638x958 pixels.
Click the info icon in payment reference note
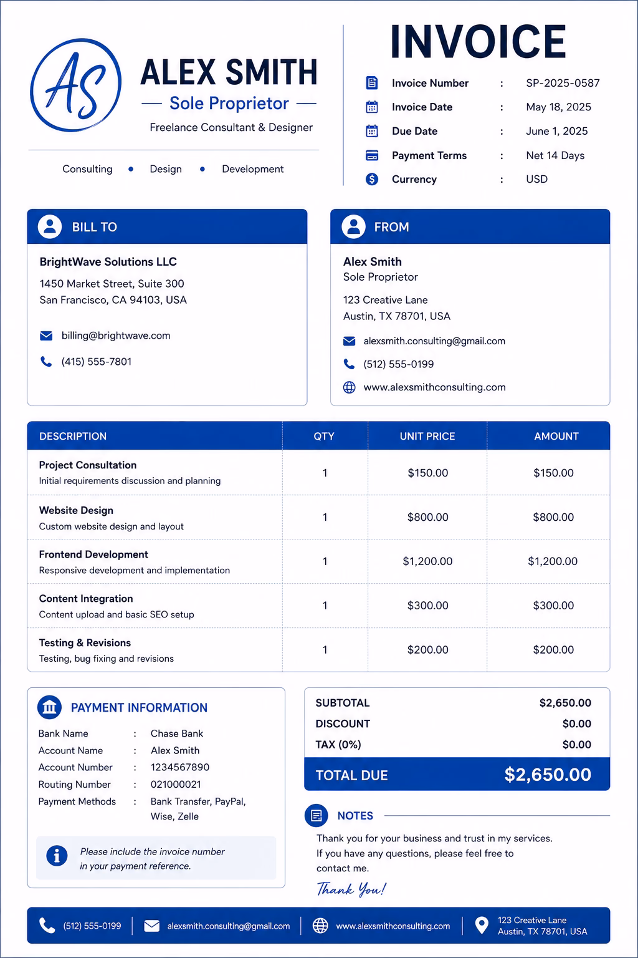pos(57,855)
